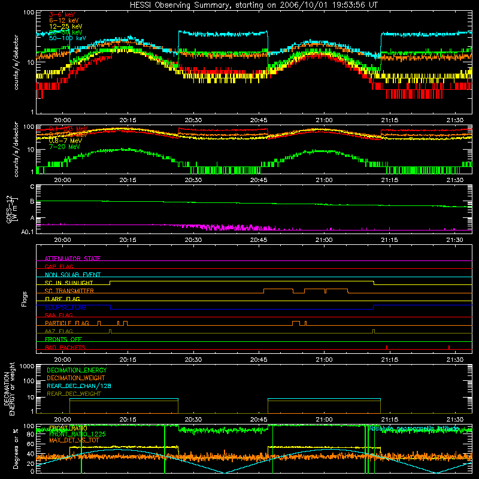Select the ECLIPSE_FLAG label
This screenshot has width=479, height=479.
tap(65, 307)
